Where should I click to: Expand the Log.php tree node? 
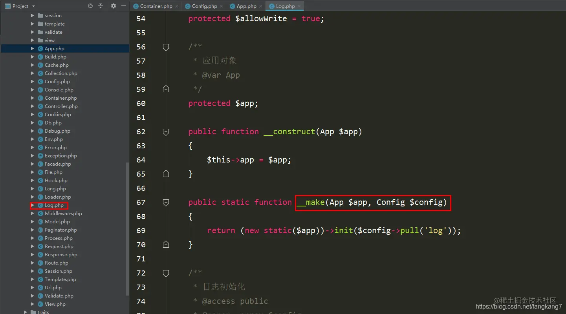click(33, 205)
